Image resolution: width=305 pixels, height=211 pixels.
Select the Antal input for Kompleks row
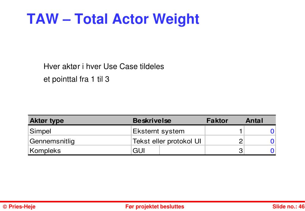coord(260,150)
